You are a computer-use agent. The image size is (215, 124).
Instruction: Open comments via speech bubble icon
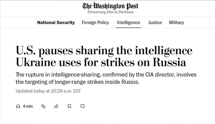click(x=82, y=106)
